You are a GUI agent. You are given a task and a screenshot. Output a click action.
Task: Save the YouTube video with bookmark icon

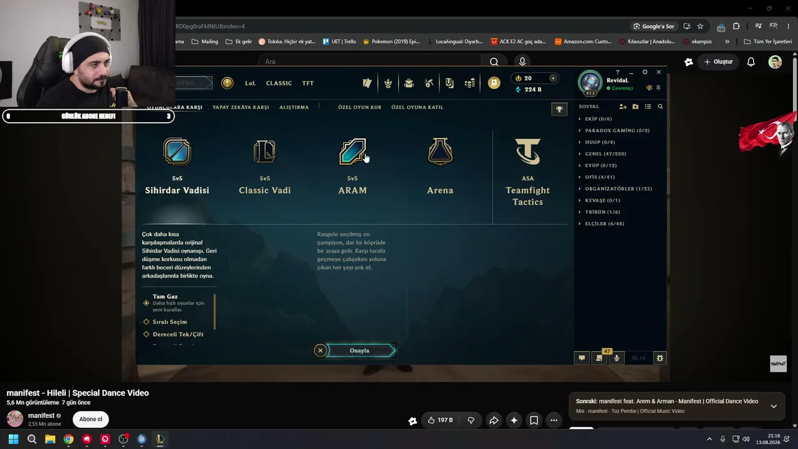(x=534, y=420)
